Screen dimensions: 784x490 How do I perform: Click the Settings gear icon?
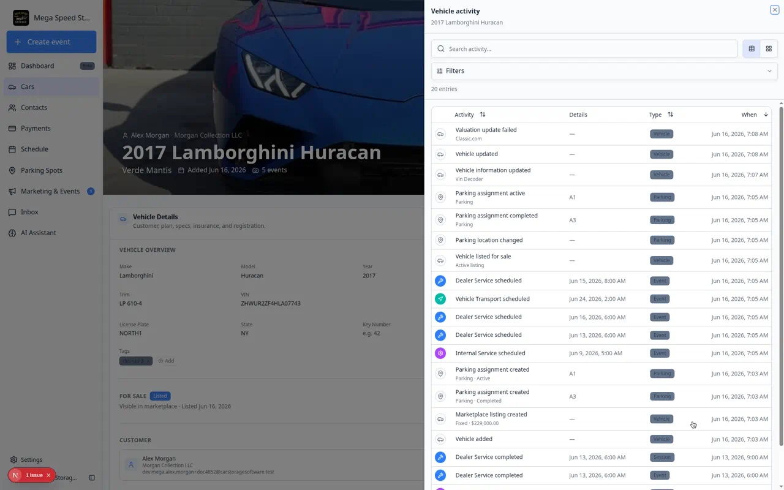13,459
